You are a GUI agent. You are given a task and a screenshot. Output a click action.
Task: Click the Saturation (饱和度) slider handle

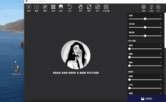[x=145, y=36]
